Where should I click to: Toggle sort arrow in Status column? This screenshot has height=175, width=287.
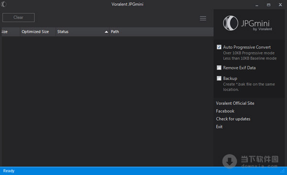[106, 32]
